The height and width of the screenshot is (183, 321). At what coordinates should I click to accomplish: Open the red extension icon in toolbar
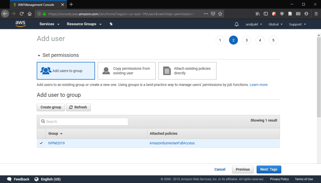tap(274, 14)
